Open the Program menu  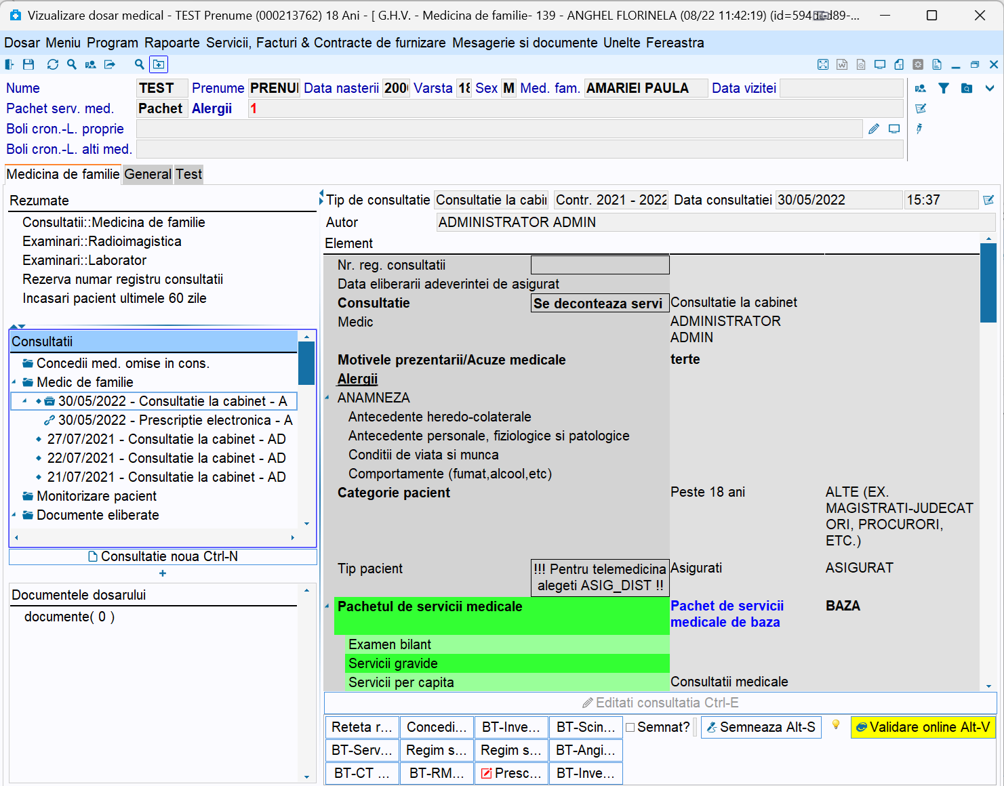click(113, 43)
